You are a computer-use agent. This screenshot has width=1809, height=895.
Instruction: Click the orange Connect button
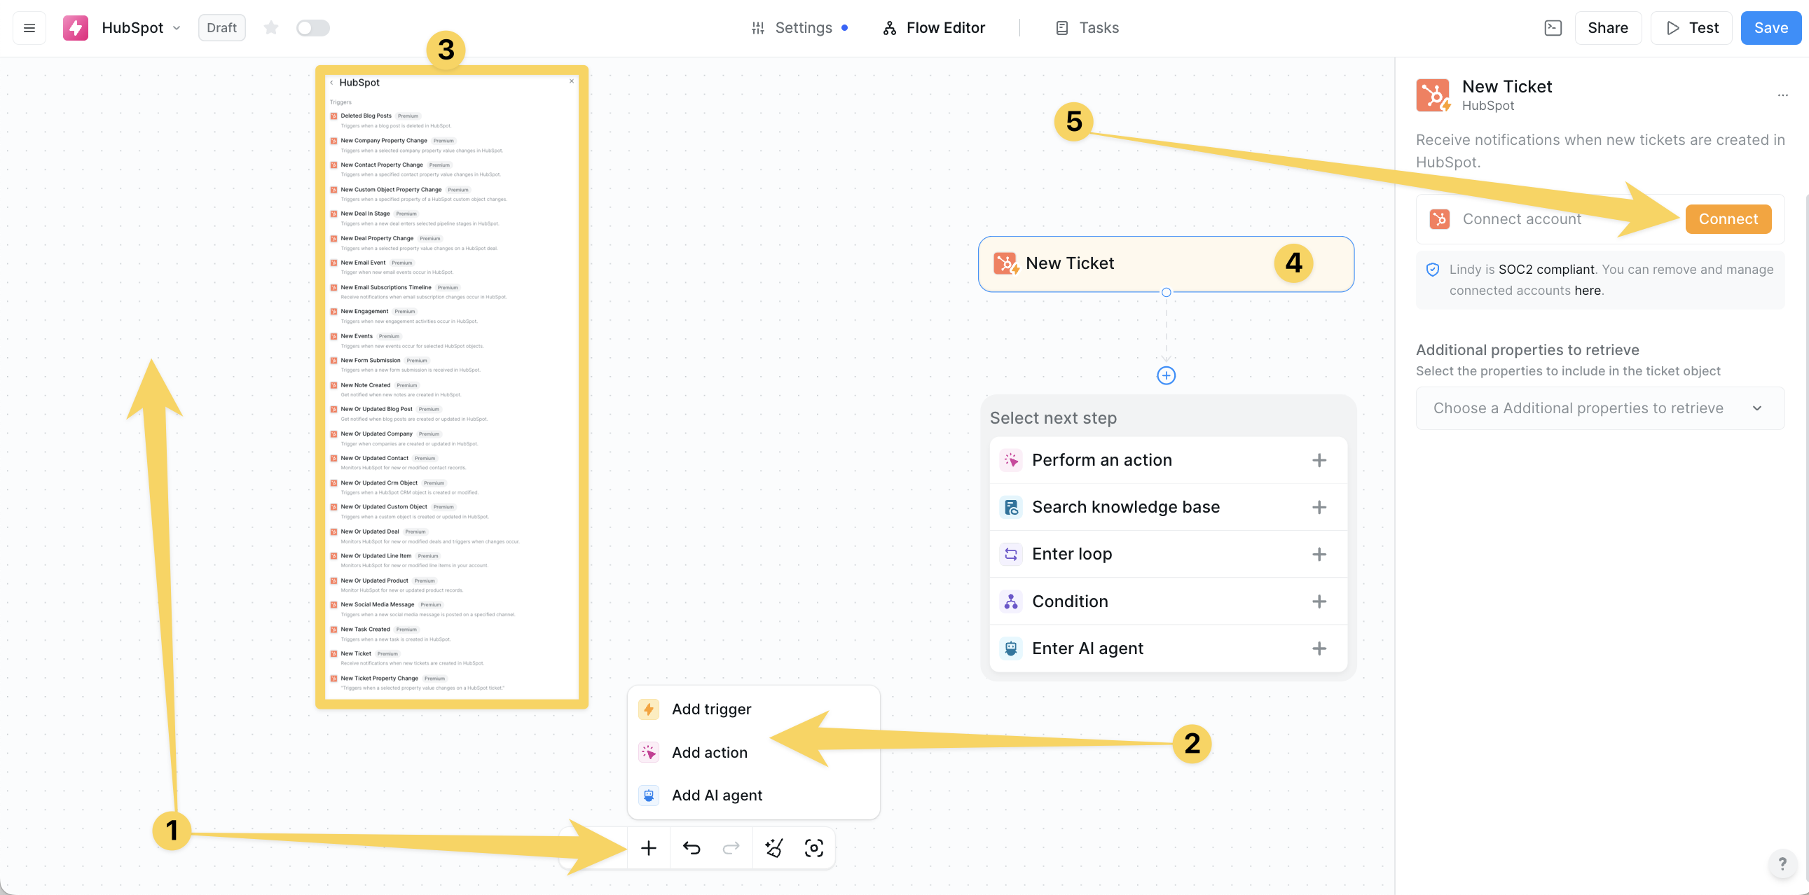click(1728, 219)
